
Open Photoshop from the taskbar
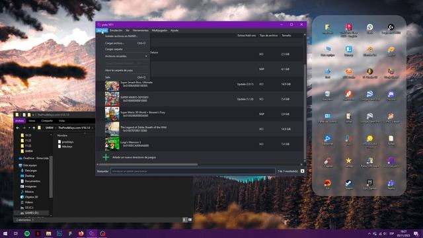tap(59, 233)
